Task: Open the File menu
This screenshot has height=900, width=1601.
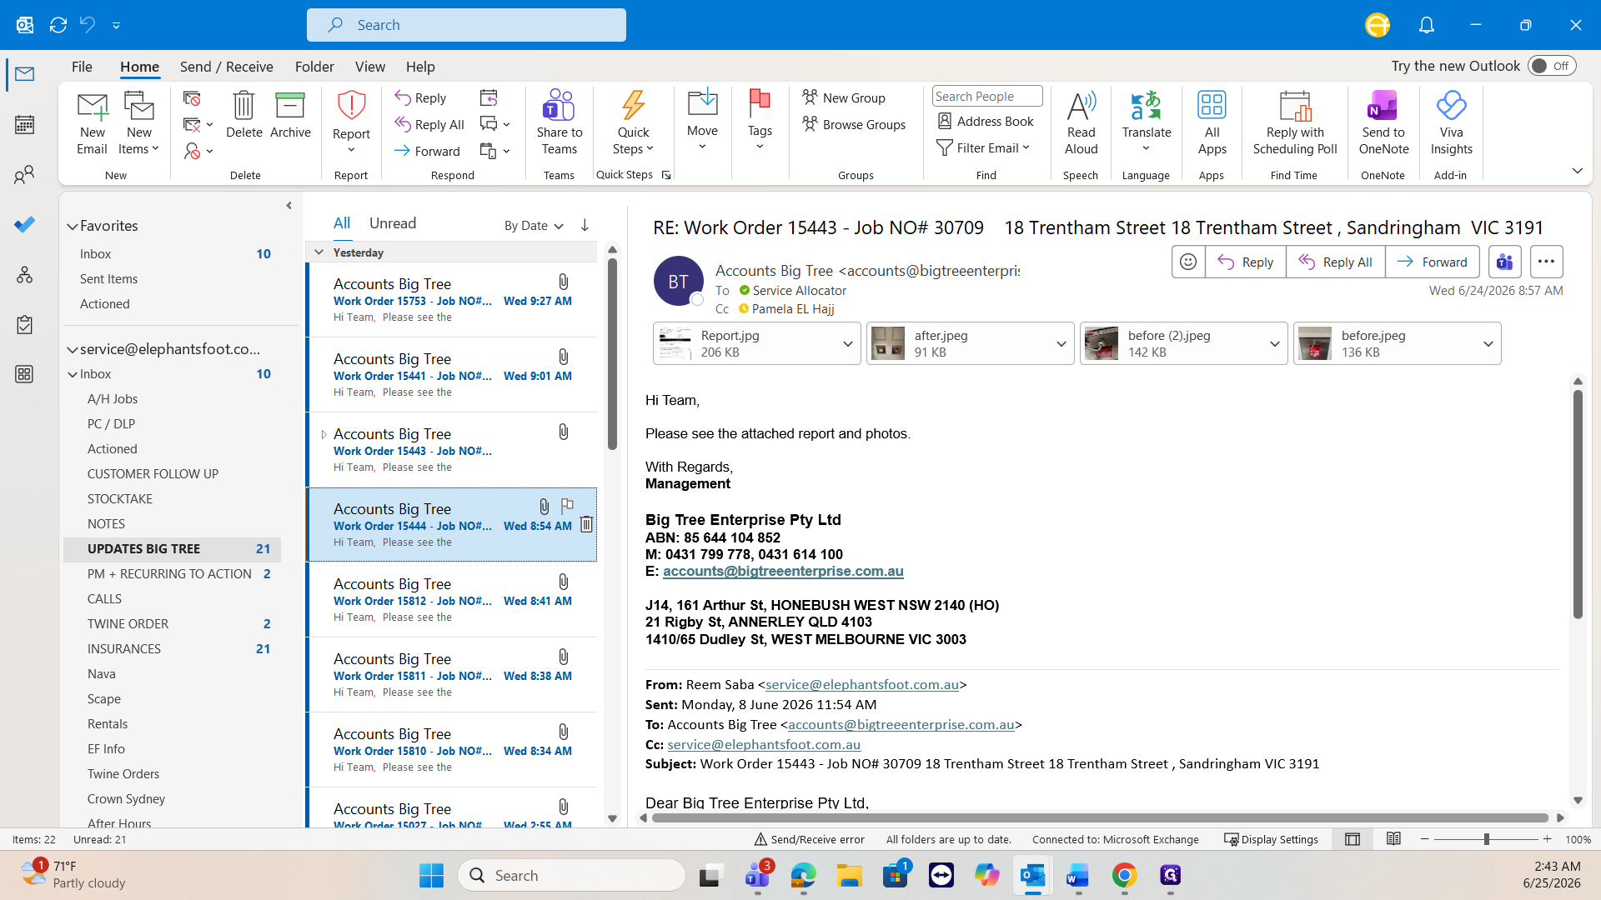Action: [x=82, y=67]
